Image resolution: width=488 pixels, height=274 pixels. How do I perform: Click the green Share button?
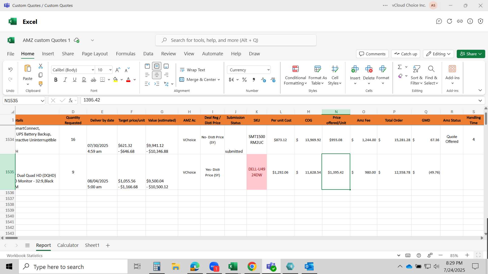point(471,54)
